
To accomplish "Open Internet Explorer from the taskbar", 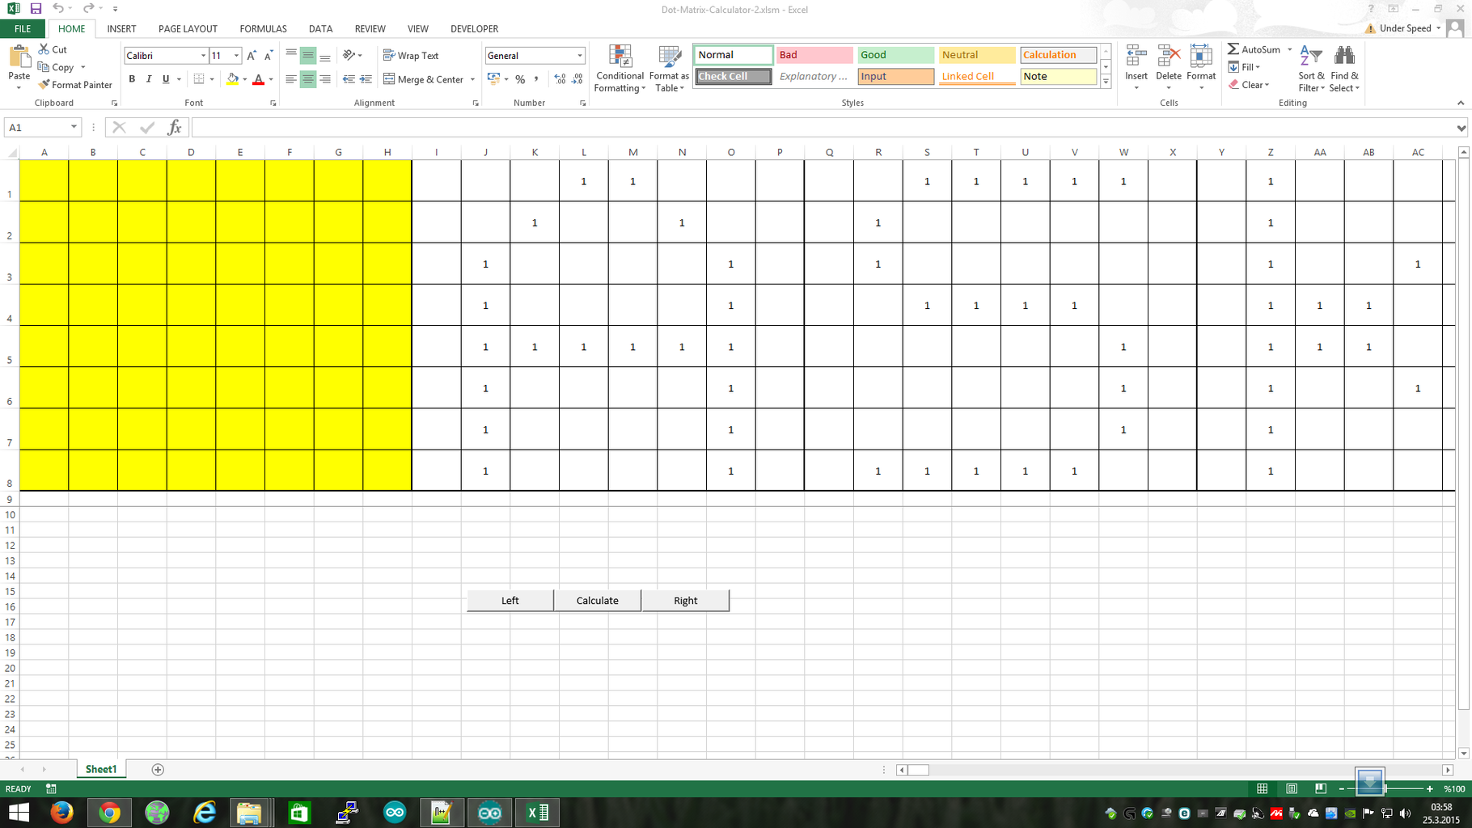I will (x=205, y=813).
